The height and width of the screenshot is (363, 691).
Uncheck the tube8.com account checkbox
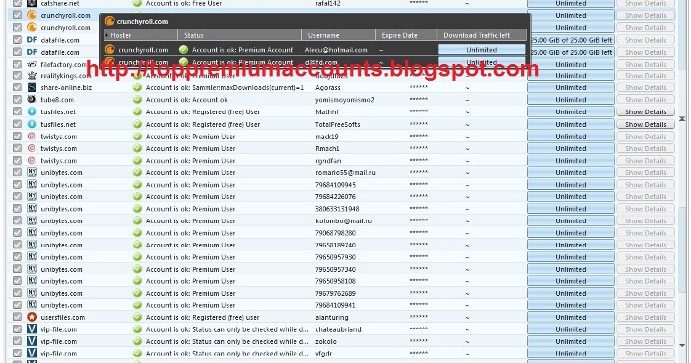point(17,99)
